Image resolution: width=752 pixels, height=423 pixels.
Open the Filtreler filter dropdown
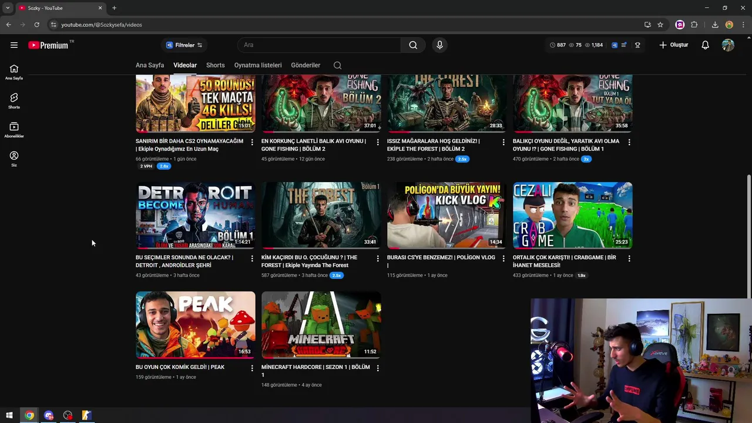tap(184, 45)
